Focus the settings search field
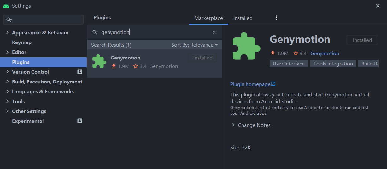387x169 pixels. point(43,20)
